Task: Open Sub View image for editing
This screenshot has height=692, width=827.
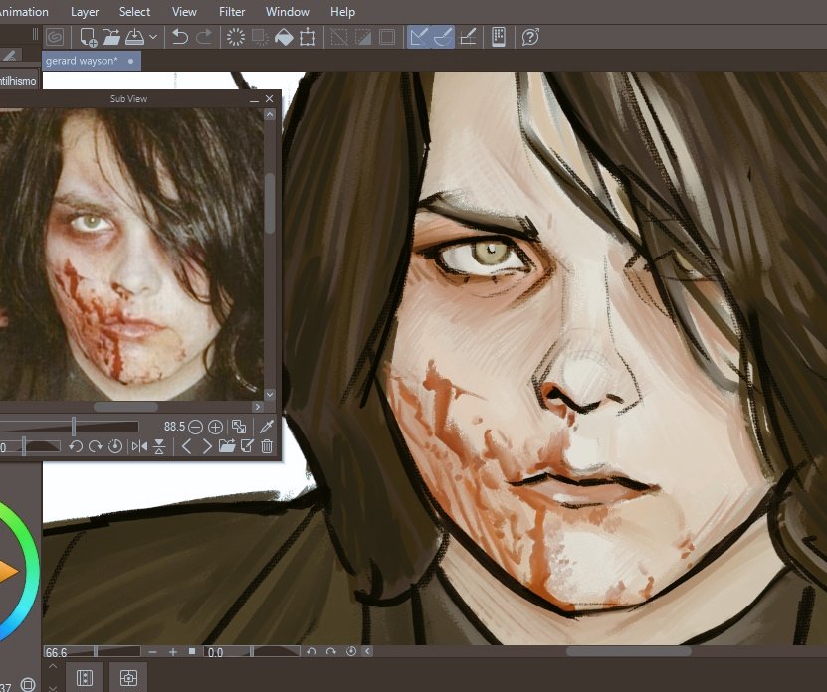Action: click(x=247, y=447)
